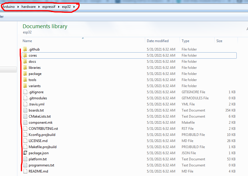Image resolution: width=248 pixels, height=176 pixels.
Task: Select the libraries folder name
Action: click(x=35, y=68)
